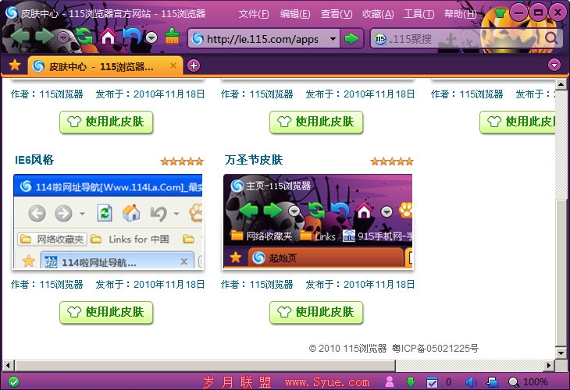Click the green download arrow in status bar

point(411,381)
